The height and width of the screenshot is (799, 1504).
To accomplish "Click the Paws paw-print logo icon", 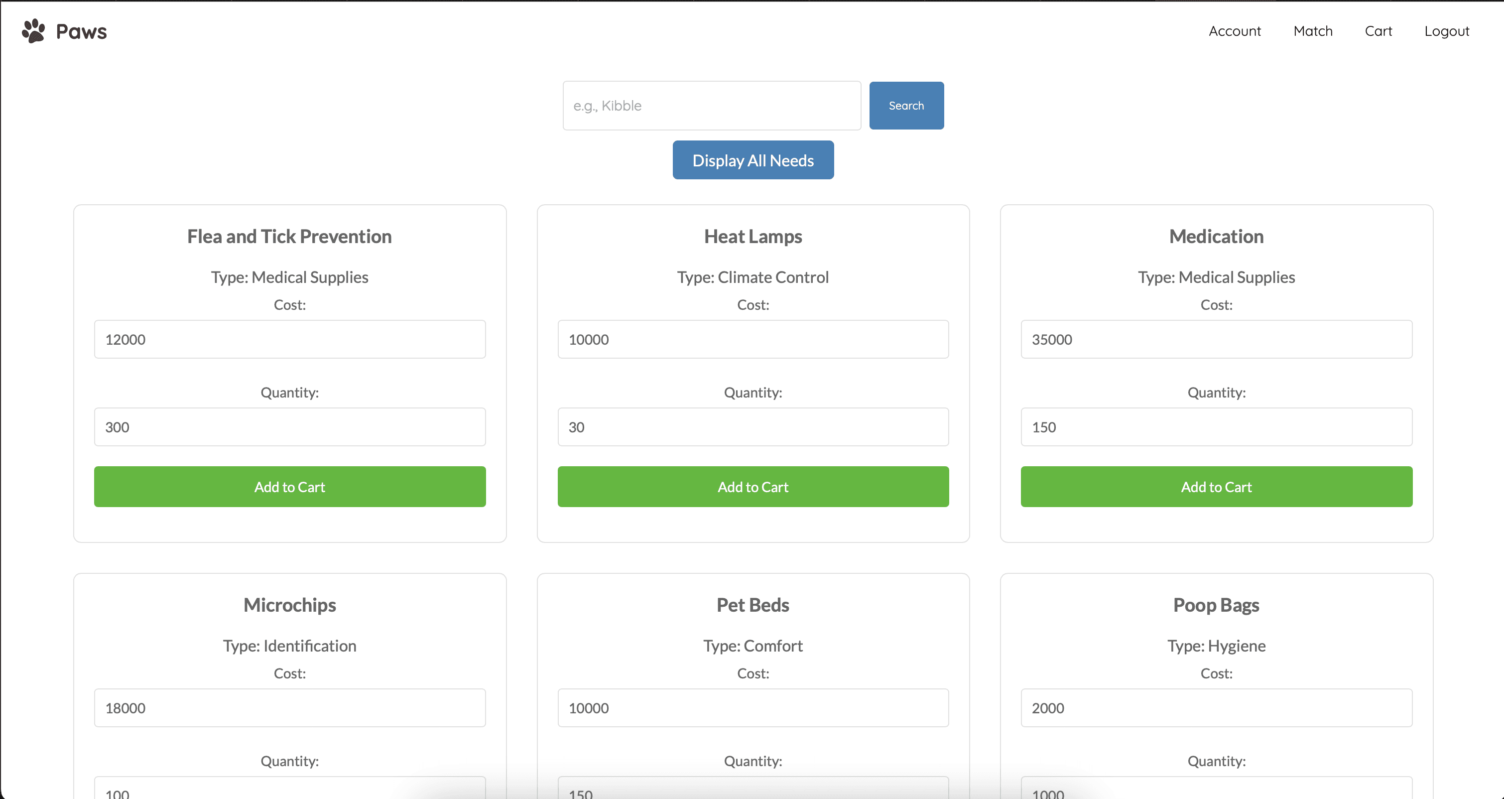I will [x=33, y=31].
